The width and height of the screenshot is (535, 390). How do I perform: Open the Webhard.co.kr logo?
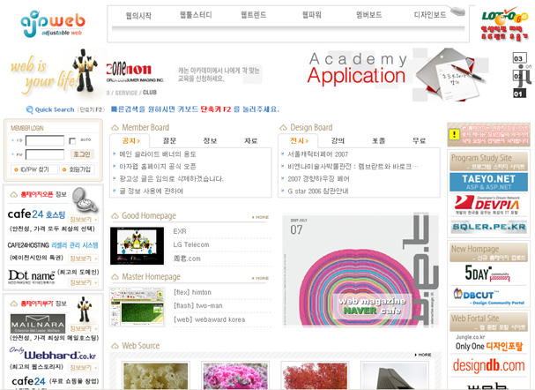pos(53,354)
